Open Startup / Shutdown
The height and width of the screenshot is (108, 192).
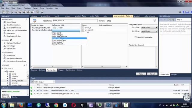[x=13, y=43]
